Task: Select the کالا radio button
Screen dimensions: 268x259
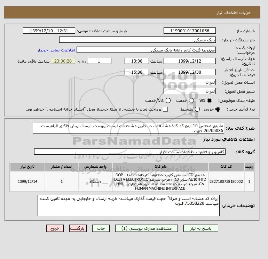Action: point(210,100)
